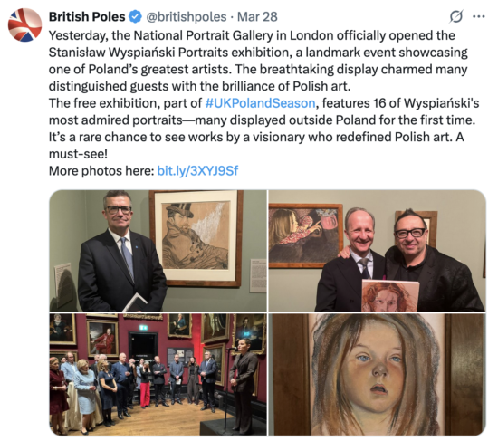Click the Grok slashed-circle icon

(x=456, y=16)
